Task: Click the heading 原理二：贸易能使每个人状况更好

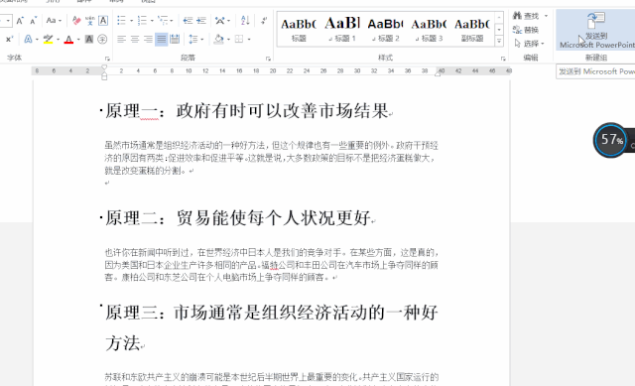Action: click(238, 218)
